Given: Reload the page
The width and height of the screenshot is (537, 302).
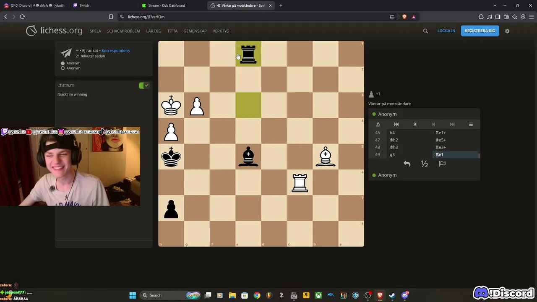Looking at the screenshot, I should pyautogui.click(x=22, y=17).
